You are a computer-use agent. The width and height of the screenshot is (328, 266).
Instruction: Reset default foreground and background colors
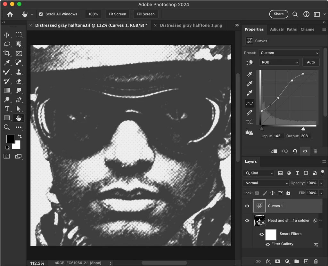tap(8, 148)
